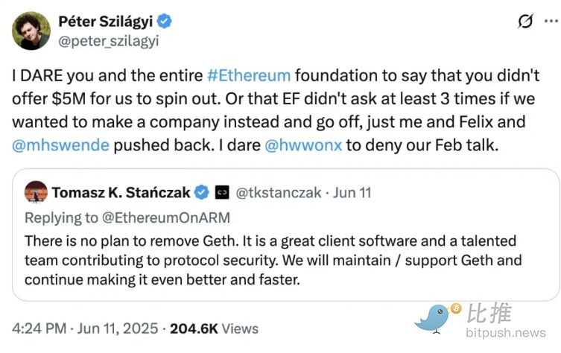This screenshot has height=353, width=561.
Task: Open the Grok slashed-circle icon
Action: 525,21
